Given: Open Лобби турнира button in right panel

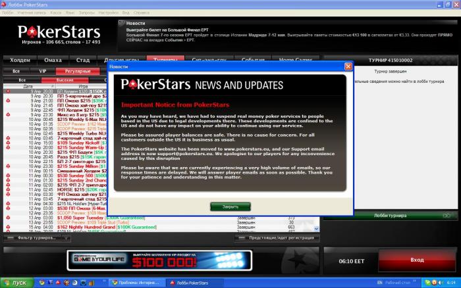Looking at the screenshot, I should tap(390, 216).
